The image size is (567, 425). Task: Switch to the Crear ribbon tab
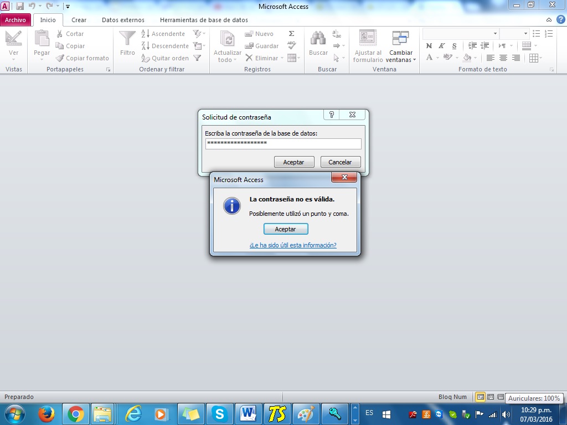pos(79,20)
